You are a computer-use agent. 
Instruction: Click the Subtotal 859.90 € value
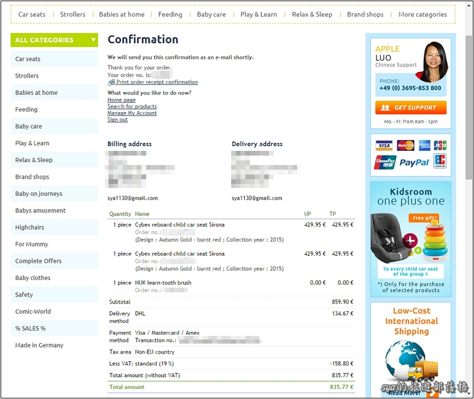[x=343, y=302]
